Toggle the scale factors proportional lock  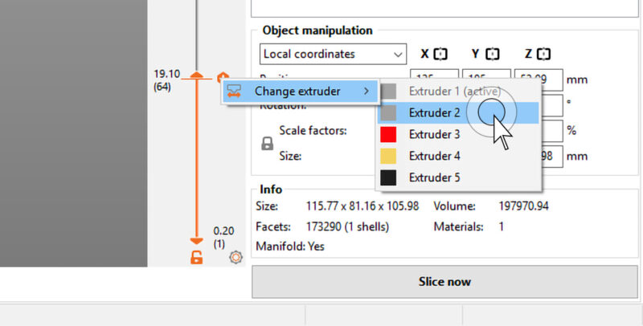click(268, 144)
